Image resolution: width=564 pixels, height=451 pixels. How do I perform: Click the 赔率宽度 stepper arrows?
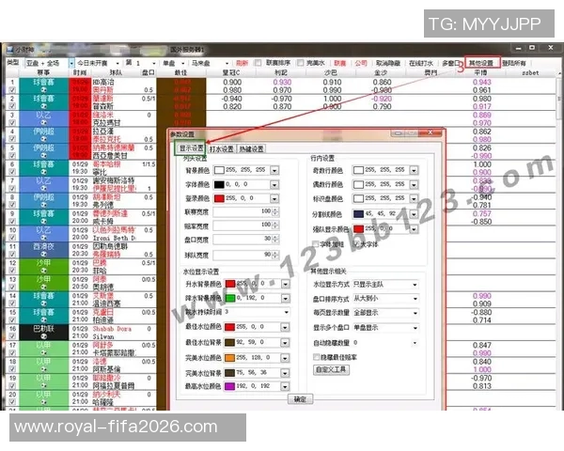click(x=275, y=225)
